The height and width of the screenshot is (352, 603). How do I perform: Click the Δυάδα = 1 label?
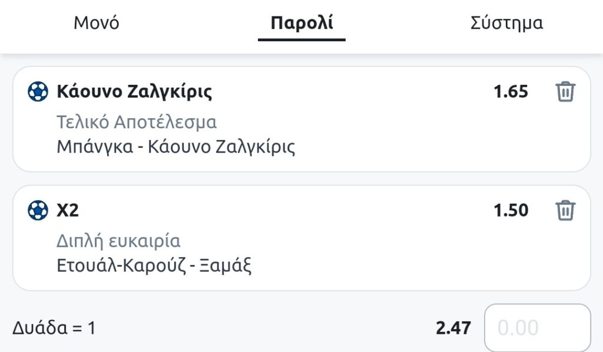tap(54, 328)
